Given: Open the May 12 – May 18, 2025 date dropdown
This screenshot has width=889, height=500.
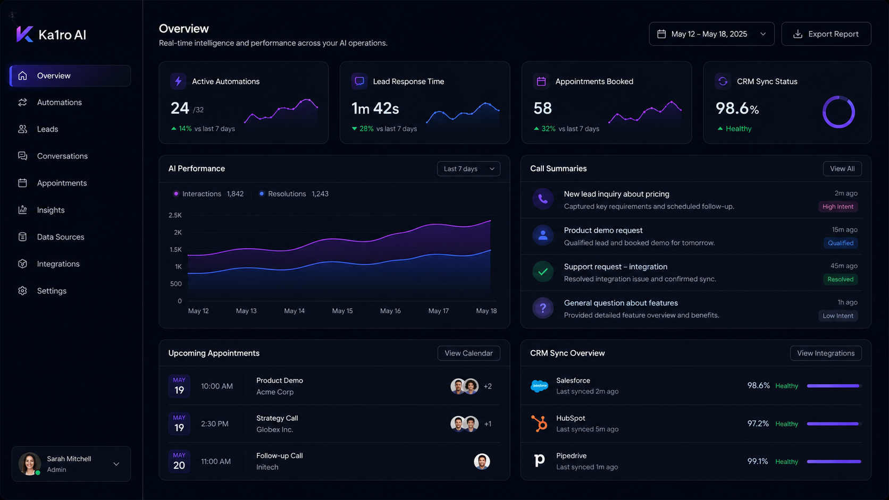Looking at the screenshot, I should point(711,34).
